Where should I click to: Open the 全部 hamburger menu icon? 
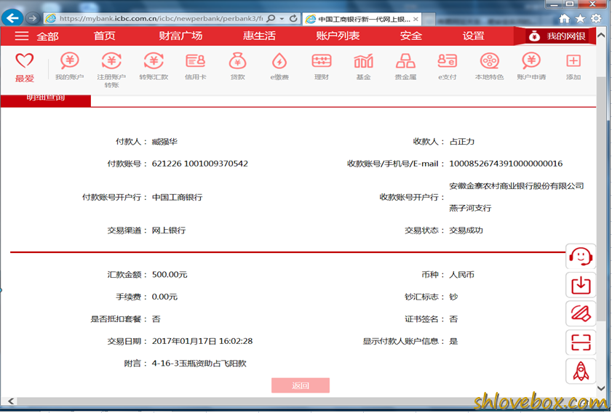pyautogui.click(x=21, y=36)
